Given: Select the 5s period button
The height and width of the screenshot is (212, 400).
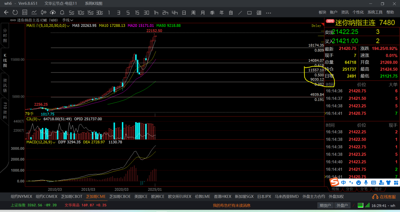Looking at the screenshot, I should click(x=71, y=13).
